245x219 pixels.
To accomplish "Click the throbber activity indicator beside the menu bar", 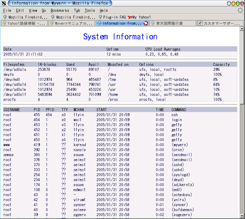I will click(240, 11).
